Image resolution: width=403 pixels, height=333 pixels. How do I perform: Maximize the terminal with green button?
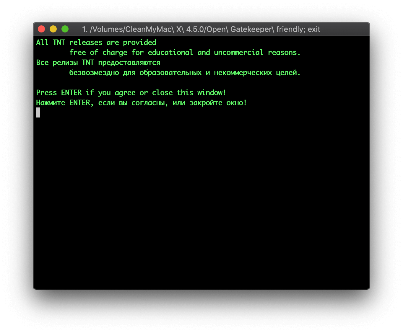[65, 29]
